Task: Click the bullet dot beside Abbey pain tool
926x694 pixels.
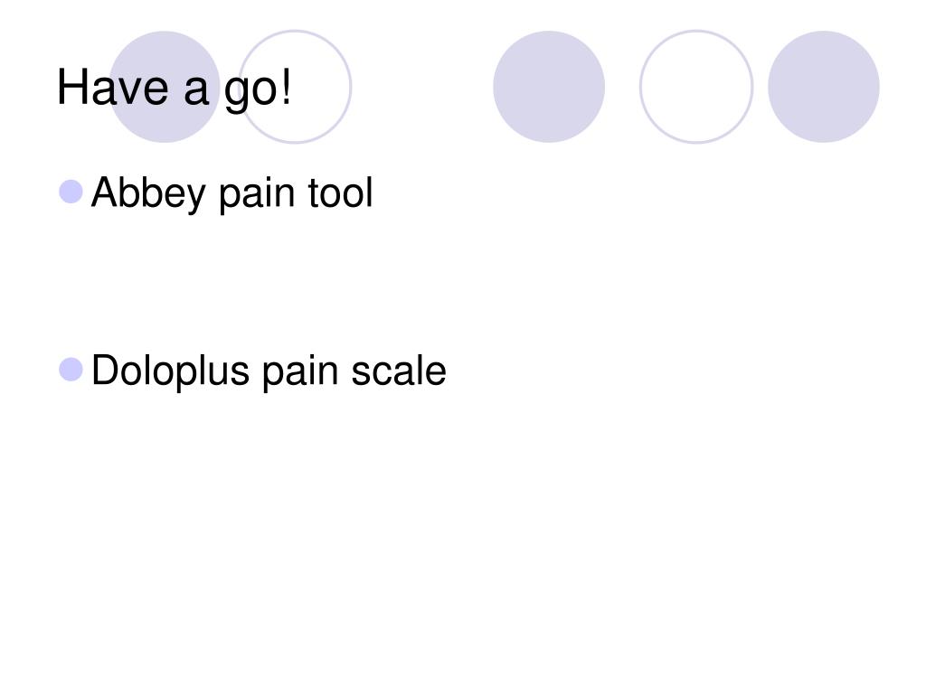Action: 71,192
